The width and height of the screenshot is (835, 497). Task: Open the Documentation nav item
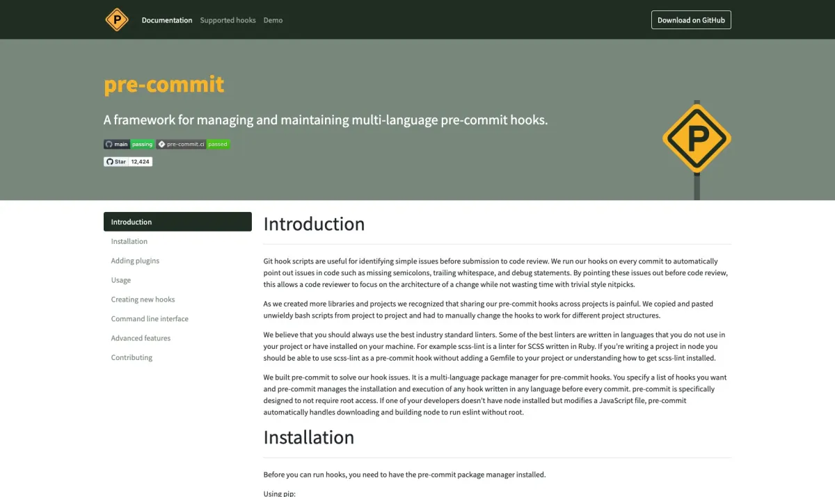(x=167, y=20)
